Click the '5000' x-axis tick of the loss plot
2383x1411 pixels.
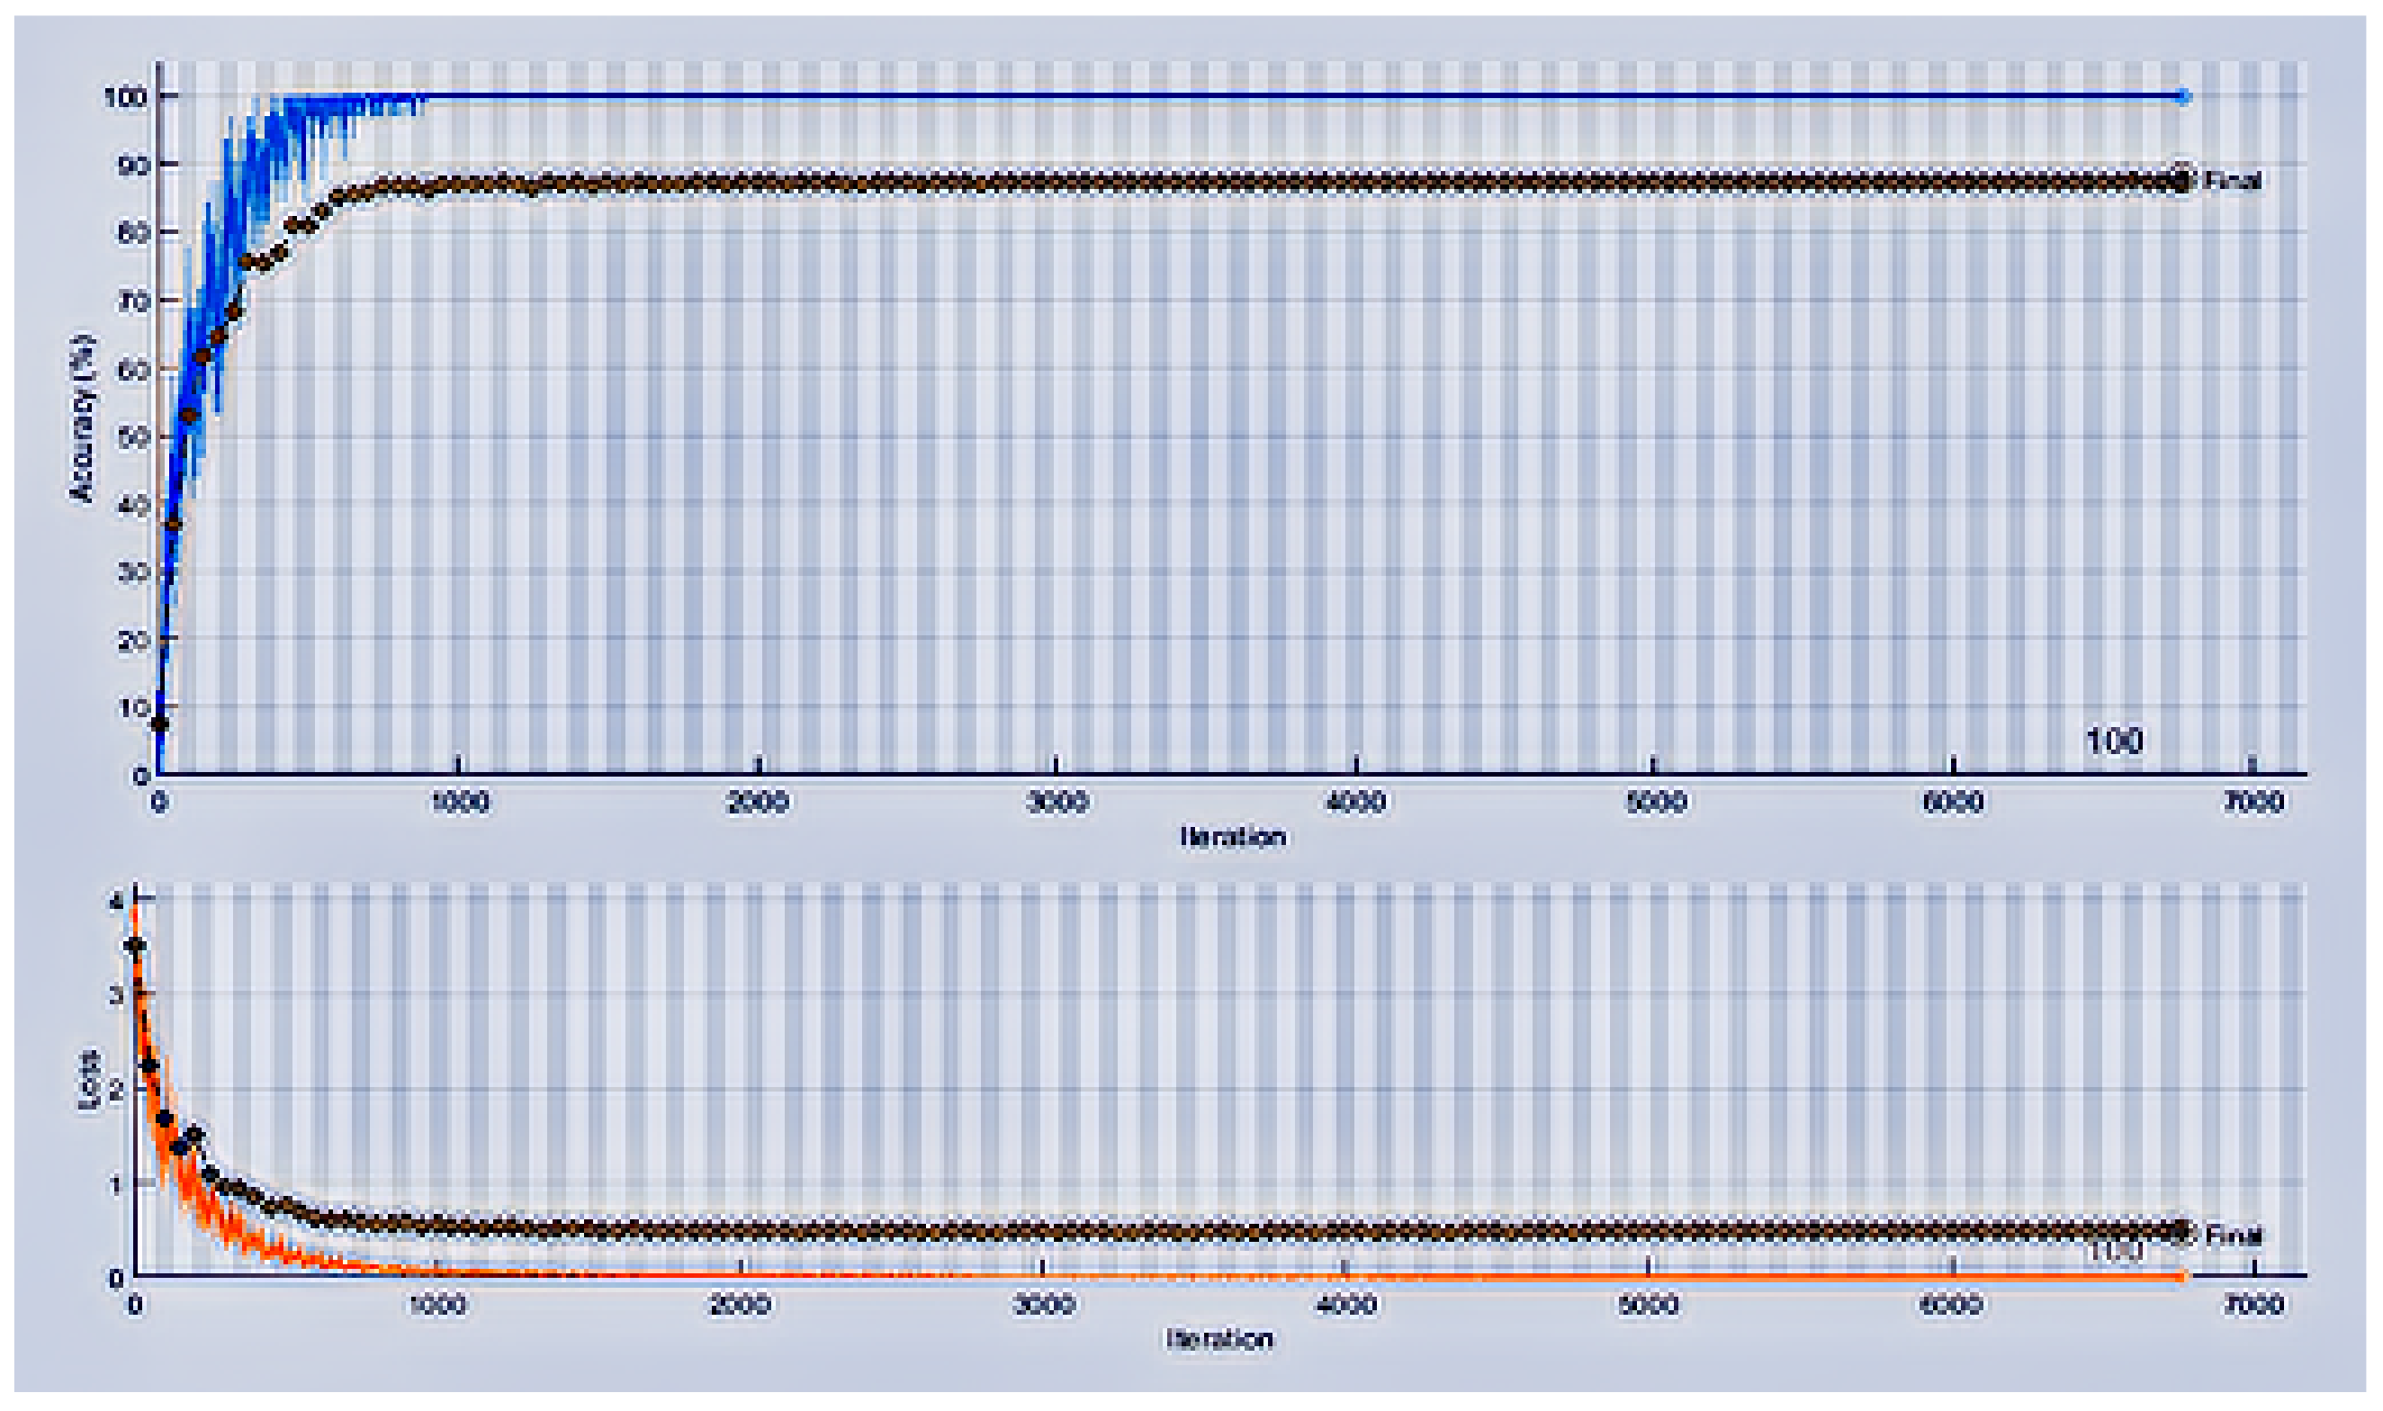coord(1649,1305)
